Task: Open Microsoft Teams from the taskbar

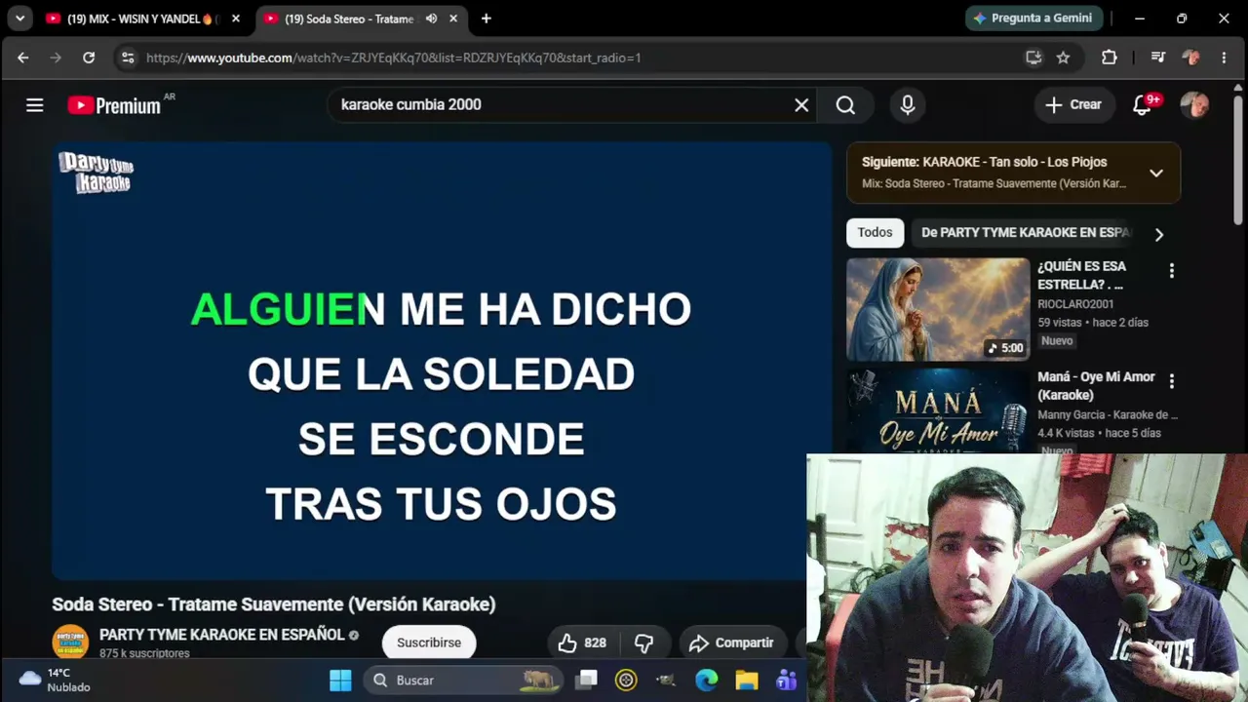Action: click(x=786, y=681)
